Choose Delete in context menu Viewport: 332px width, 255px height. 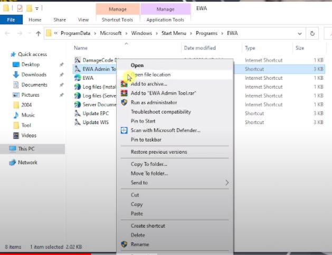click(x=175, y=235)
